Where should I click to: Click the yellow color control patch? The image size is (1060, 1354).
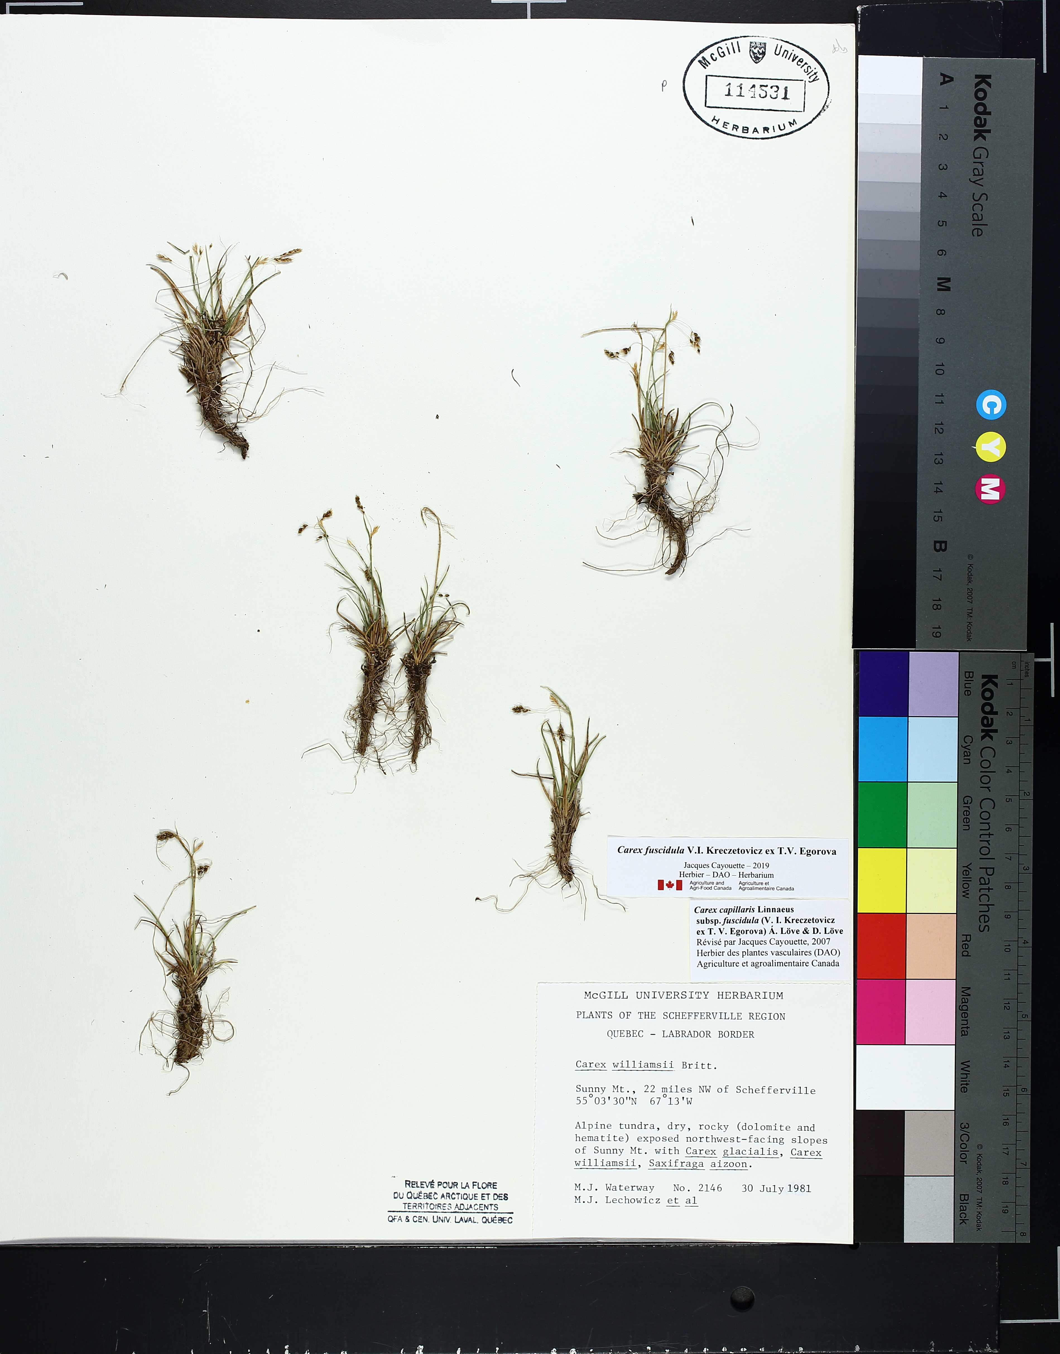pos(882,880)
